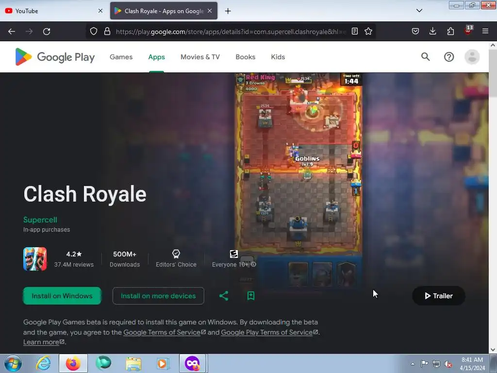Toggle reader view icon in address bar

tap(355, 31)
